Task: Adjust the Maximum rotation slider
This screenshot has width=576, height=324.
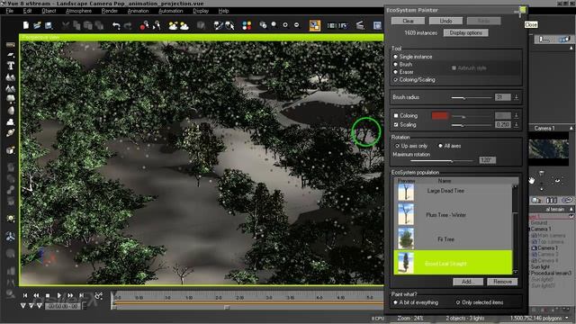Action: point(443,160)
